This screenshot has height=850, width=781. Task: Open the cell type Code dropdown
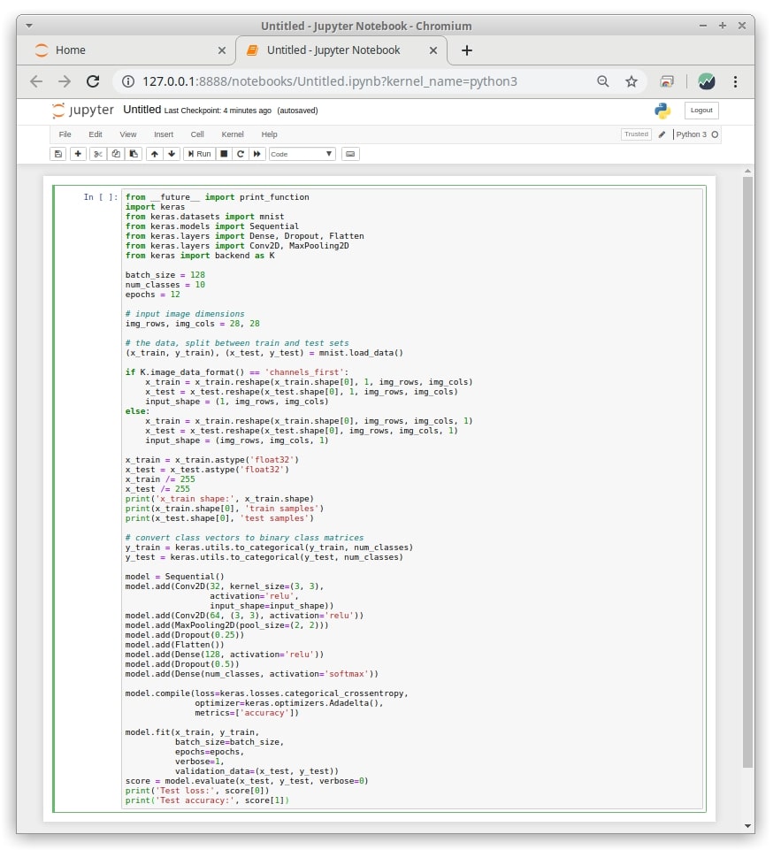(302, 154)
